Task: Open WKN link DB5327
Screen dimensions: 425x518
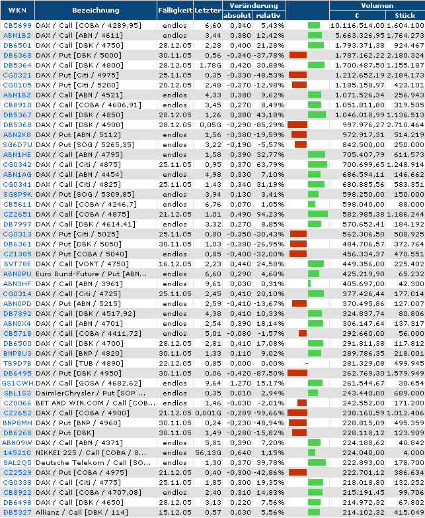Action: (17, 513)
